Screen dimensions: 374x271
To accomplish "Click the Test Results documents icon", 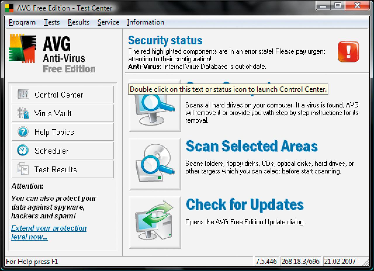I will [x=23, y=169].
